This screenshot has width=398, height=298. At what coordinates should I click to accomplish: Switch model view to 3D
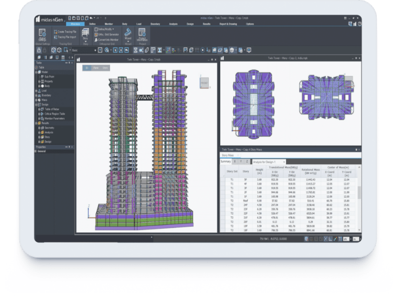[87, 68]
